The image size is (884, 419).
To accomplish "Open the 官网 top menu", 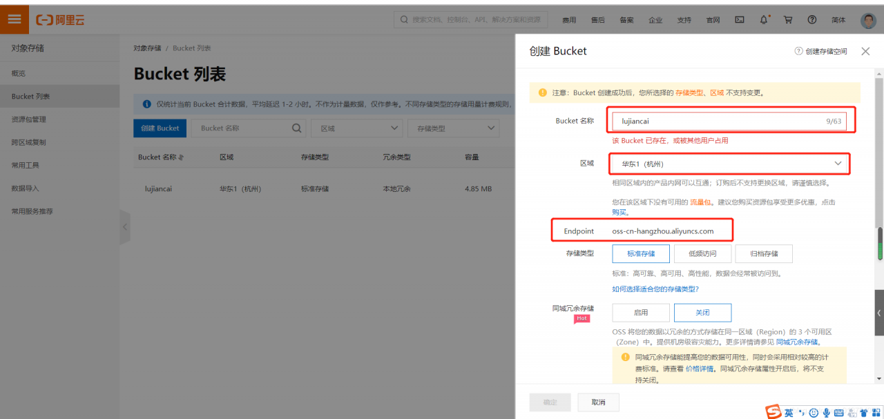I will (713, 20).
